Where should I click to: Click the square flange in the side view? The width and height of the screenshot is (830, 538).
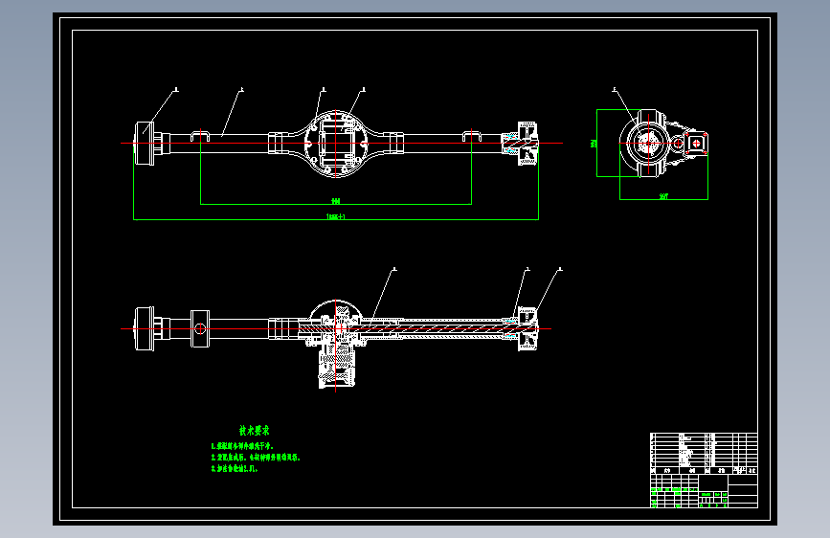point(697,144)
